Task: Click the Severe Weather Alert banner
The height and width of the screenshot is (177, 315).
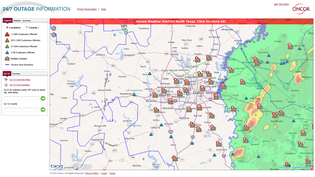Action: tap(182, 22)
